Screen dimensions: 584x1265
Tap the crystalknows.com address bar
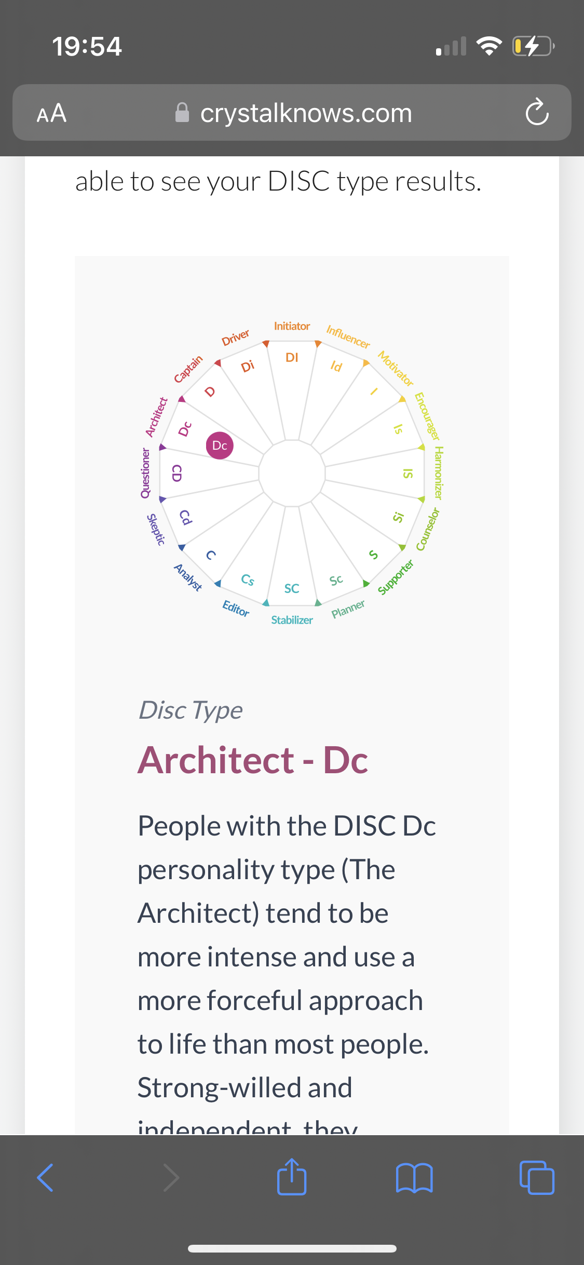point(305,113)
